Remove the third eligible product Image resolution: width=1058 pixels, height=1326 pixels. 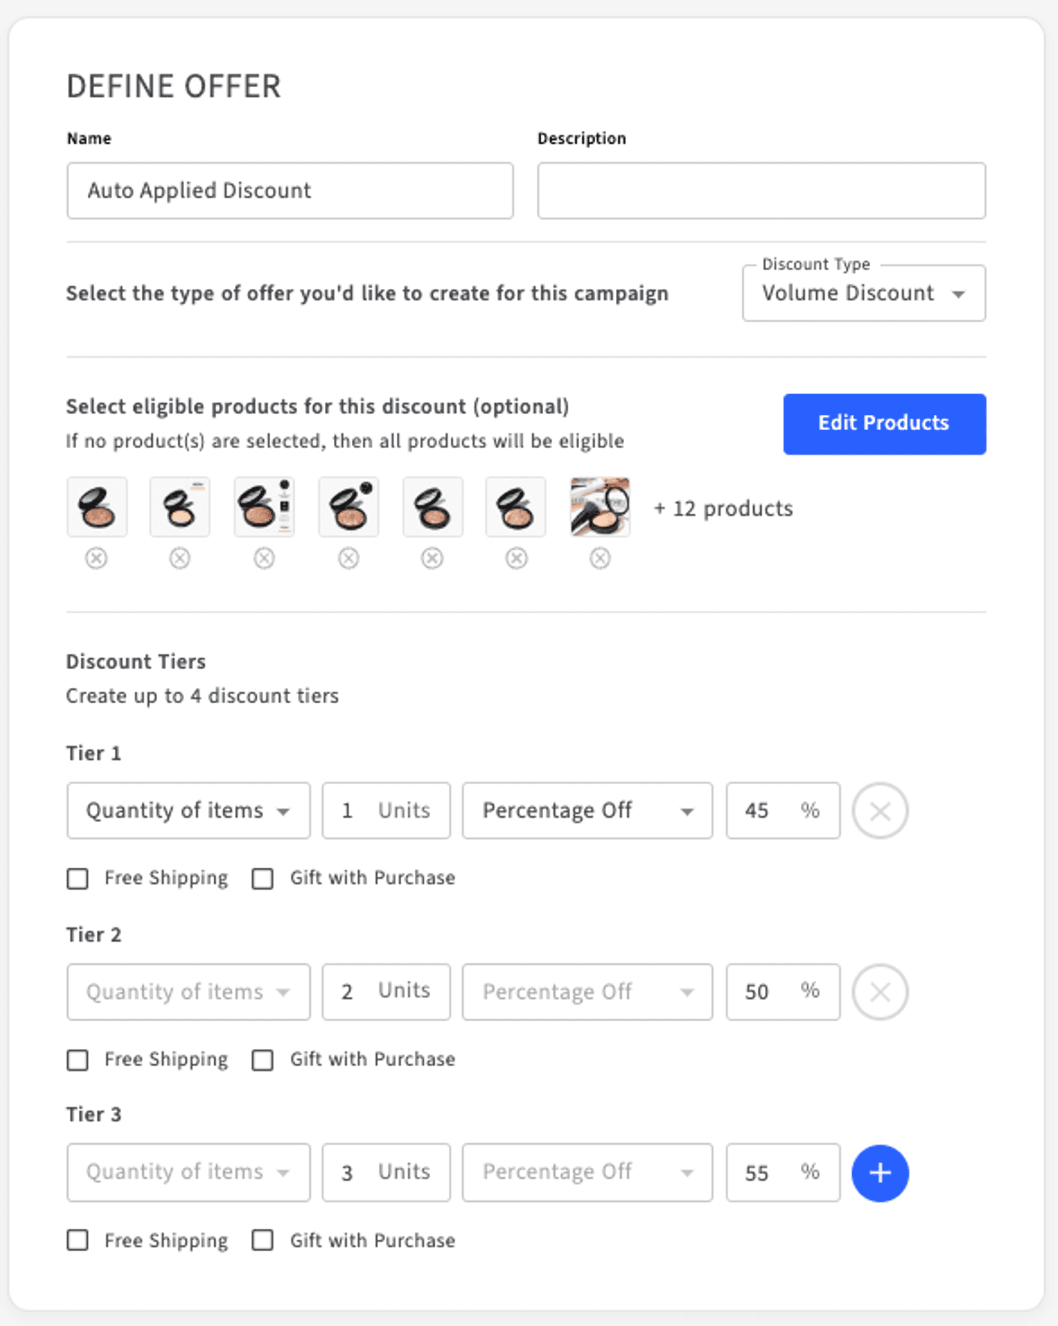point(264,558)
